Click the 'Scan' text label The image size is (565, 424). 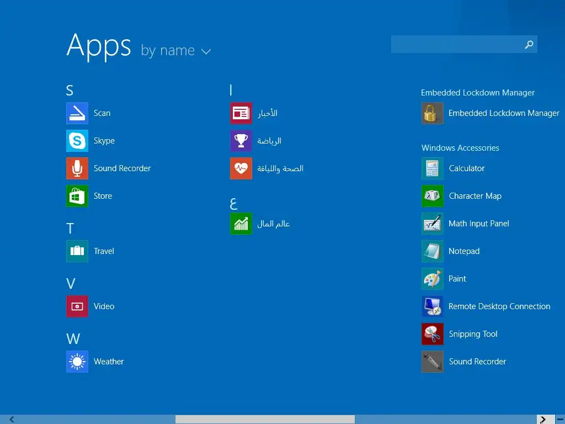102,113
